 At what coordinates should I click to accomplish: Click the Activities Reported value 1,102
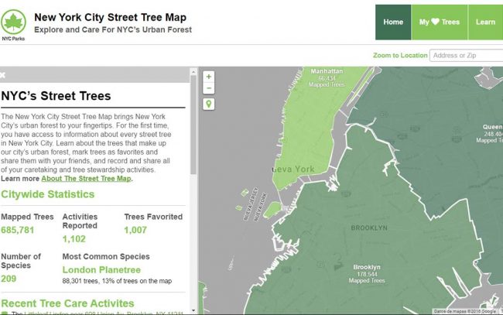(74, 239)
